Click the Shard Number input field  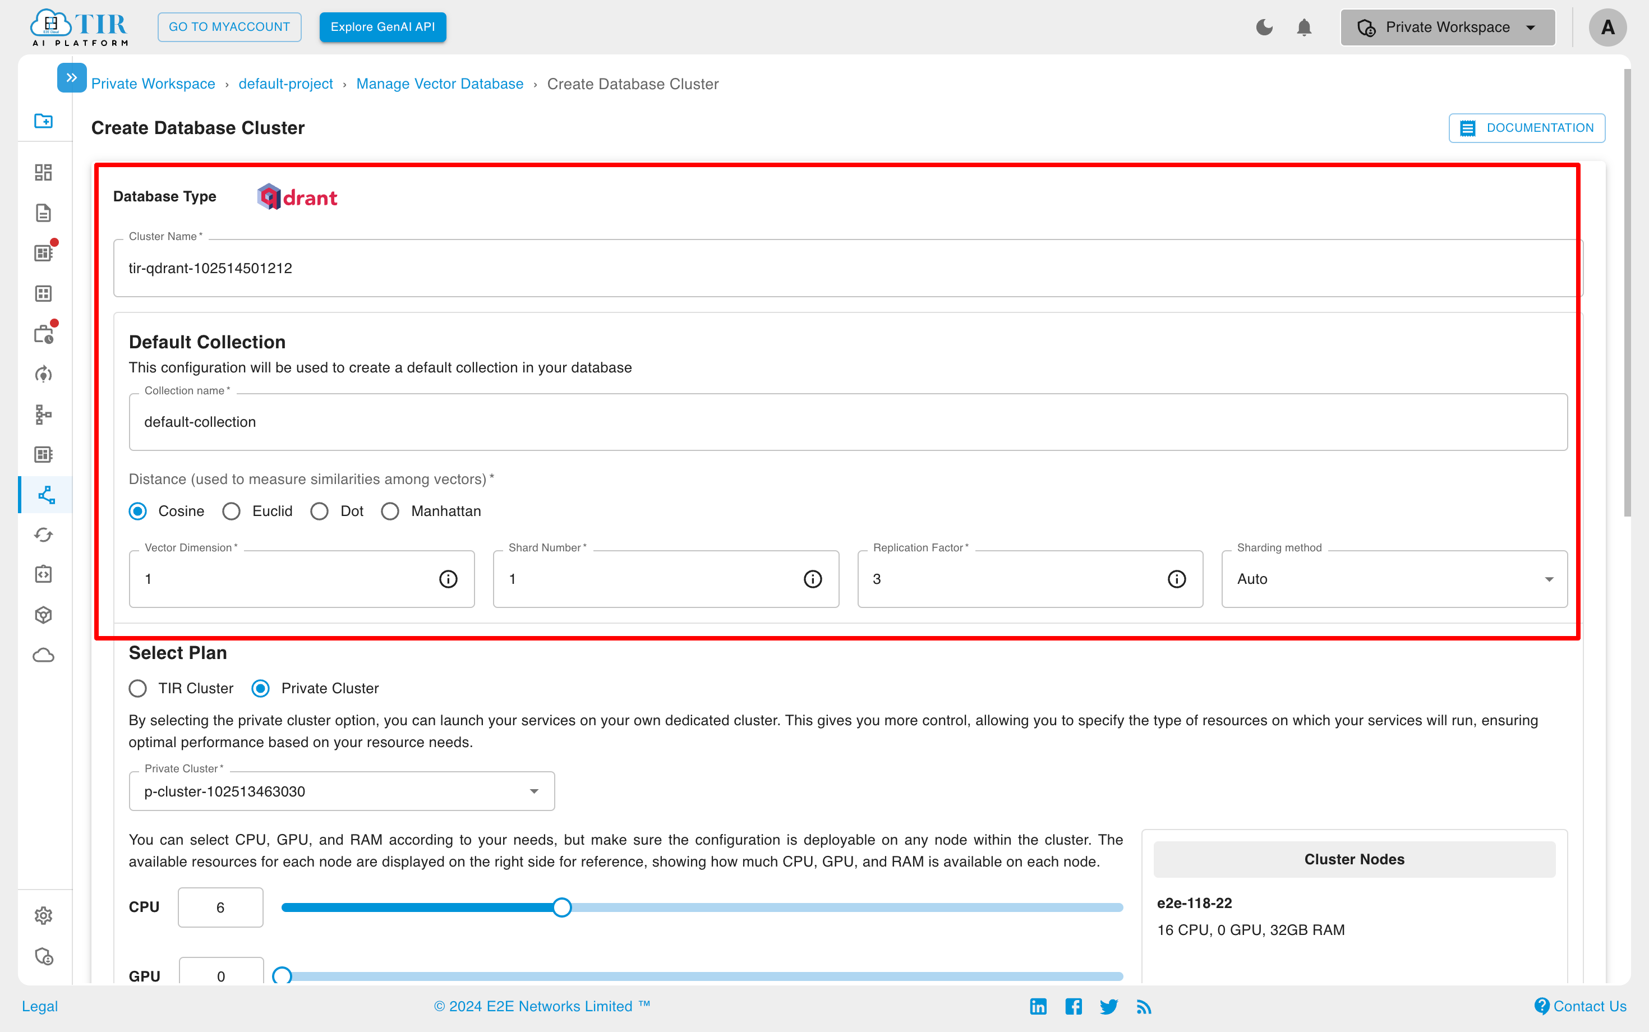coord(666,579)
